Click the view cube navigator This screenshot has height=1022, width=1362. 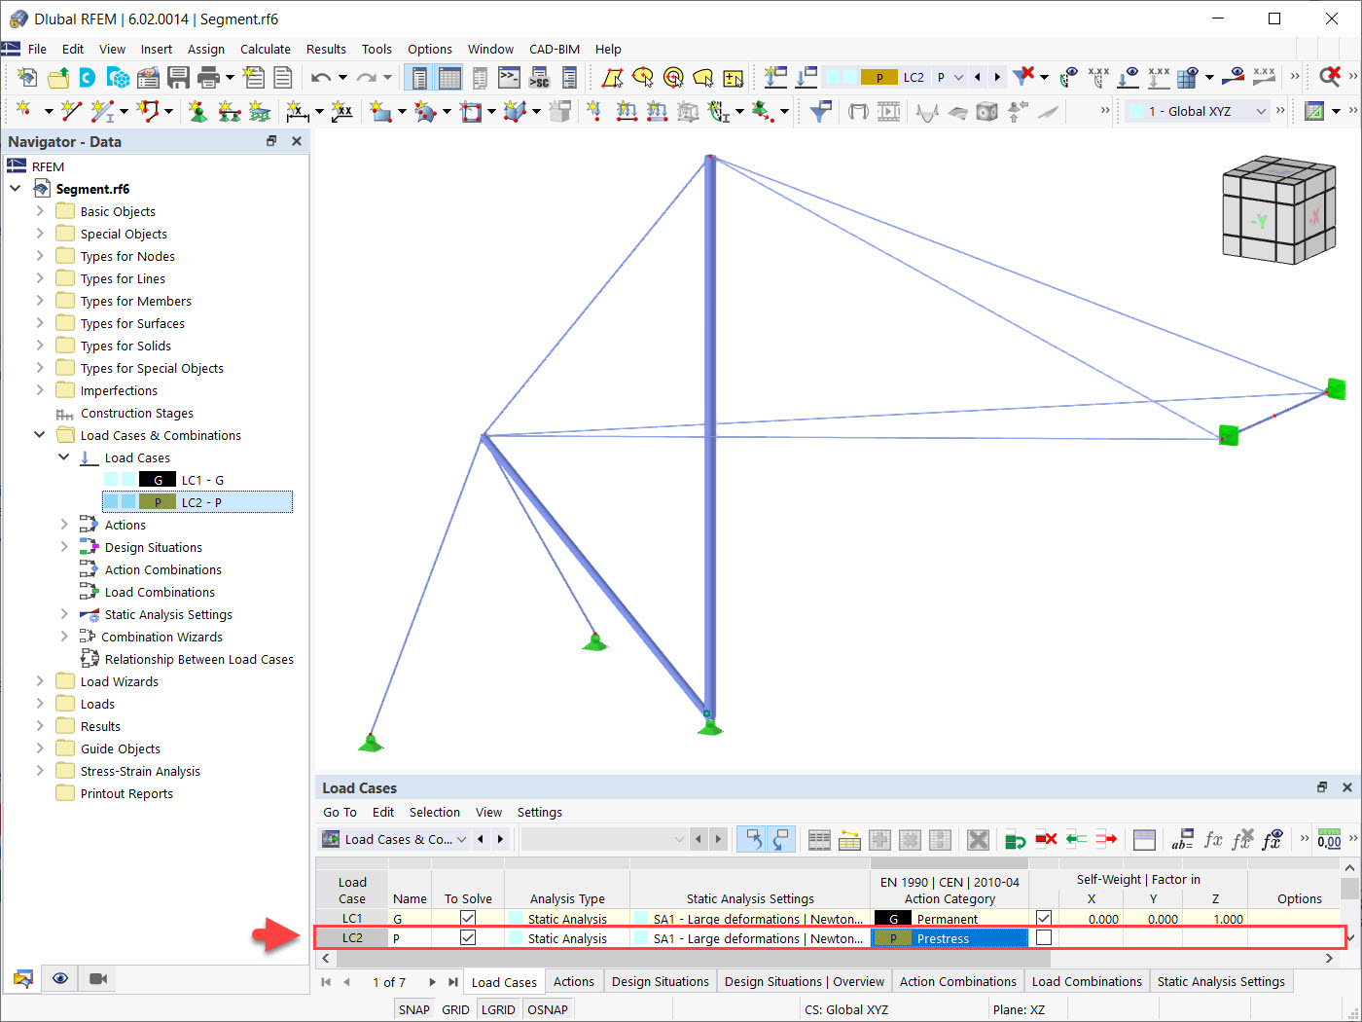pos(1278,210)
